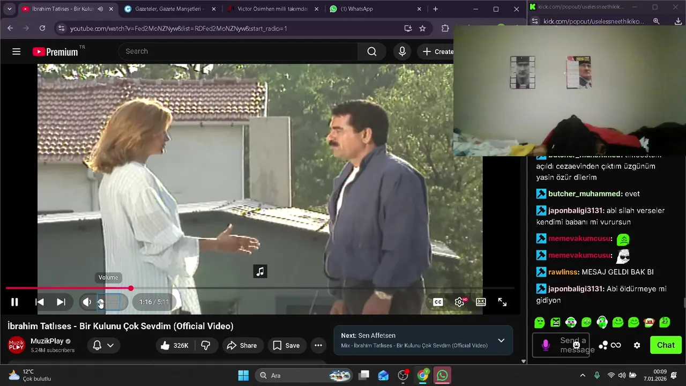Open WhatsApp from the taskbar
Screen dimensions: 686x386
(442, 375)
